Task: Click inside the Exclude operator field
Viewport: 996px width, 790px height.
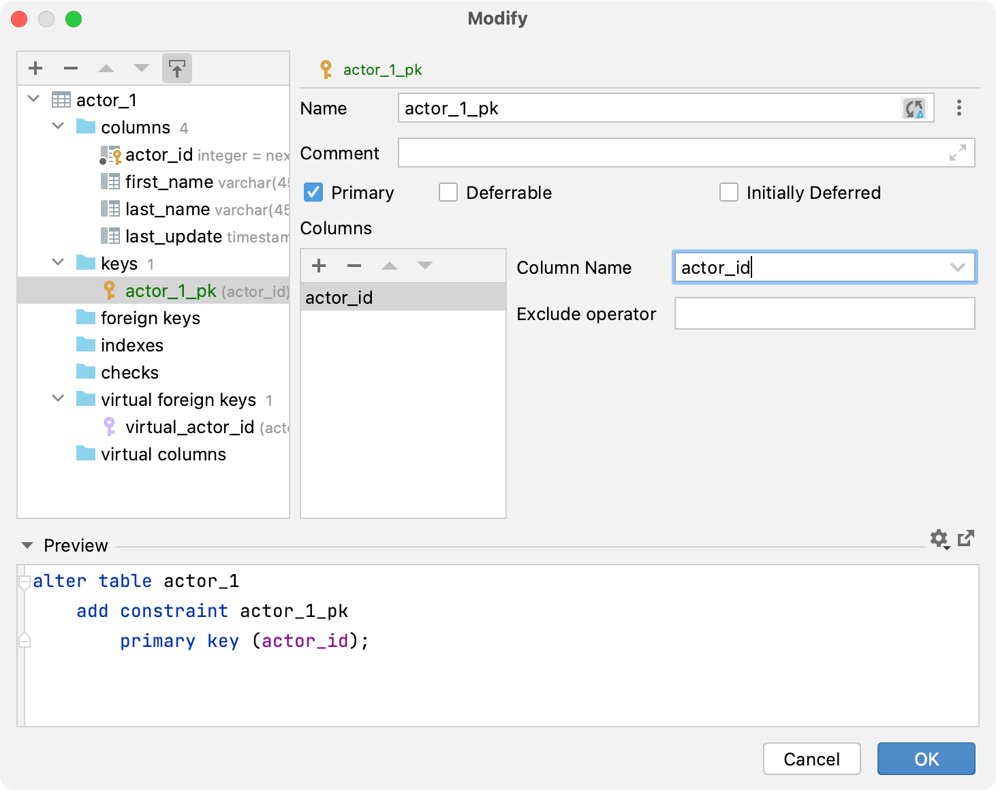Action: click(824, 313)
